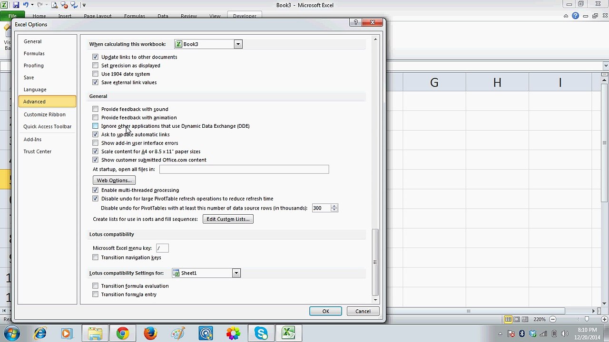Image resolution: width=609 pixels, height=342 pixels.
Task: Click the Excel Help question mark icon
Action: pos(575,16)
